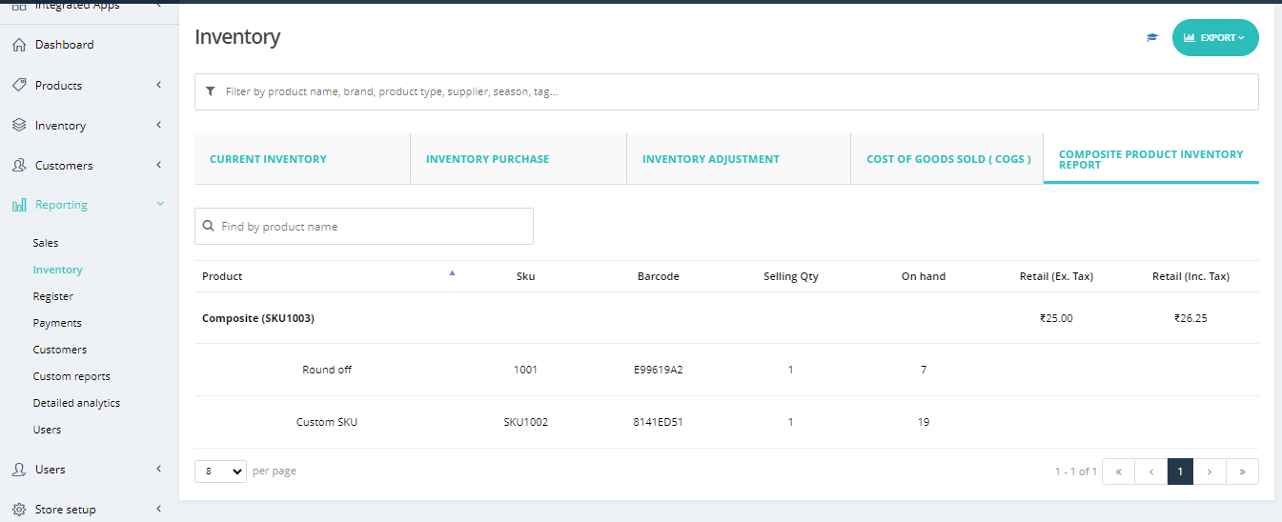Click the Integrated Apps grid icon
This screenshot has height=522, width=1282.
(19, 6)
